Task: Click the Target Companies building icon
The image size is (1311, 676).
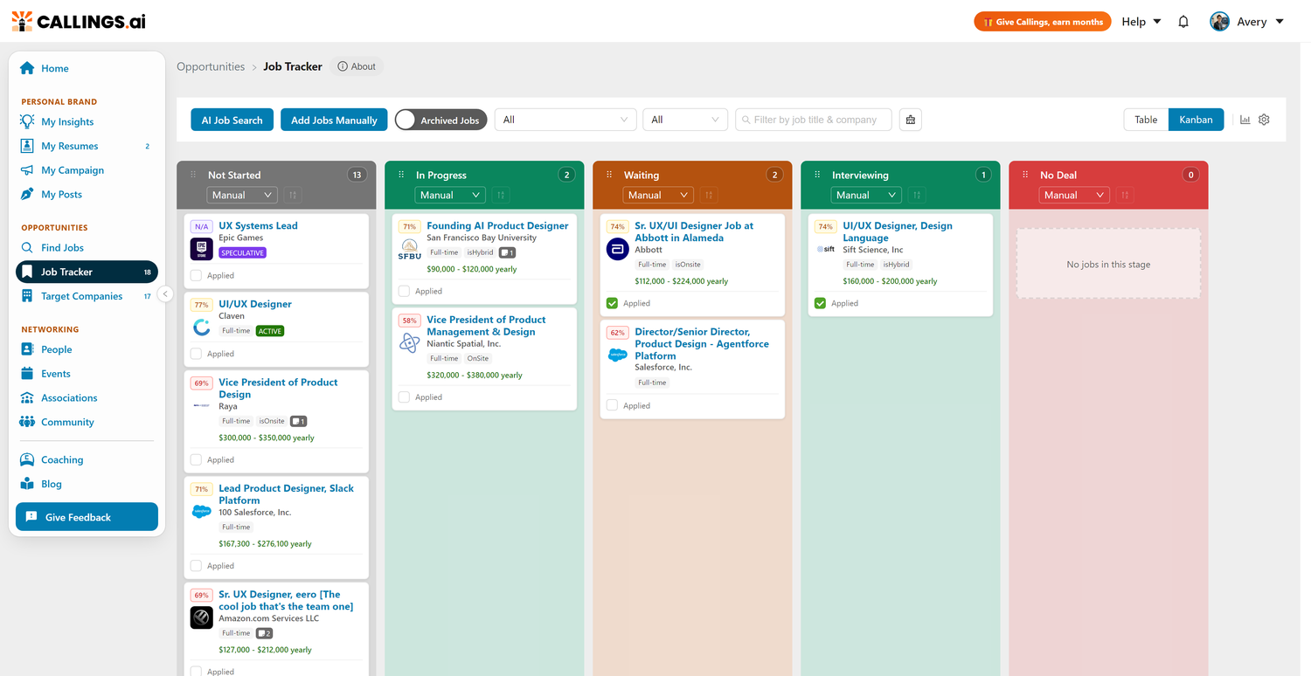Action: pyautogui.click(x=27, y=296)
